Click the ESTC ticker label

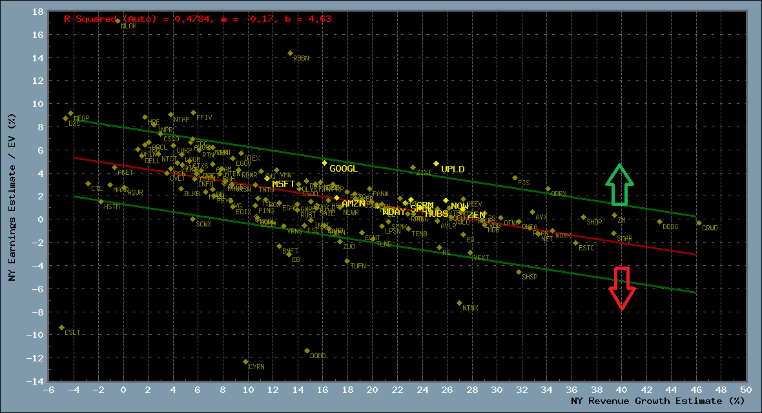[x=586, y=248]
